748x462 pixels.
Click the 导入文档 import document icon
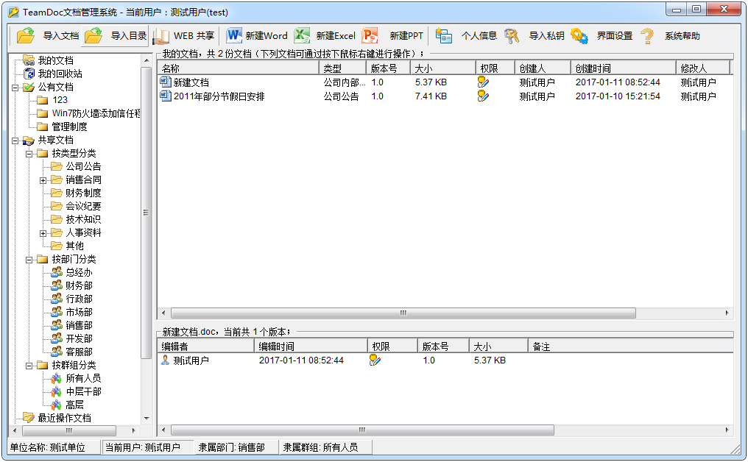click(26, 36)
